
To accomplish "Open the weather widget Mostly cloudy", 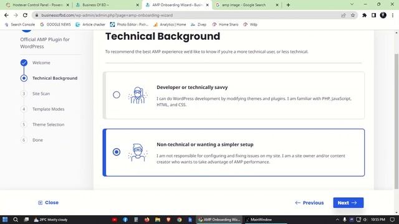I will (50, 220).
